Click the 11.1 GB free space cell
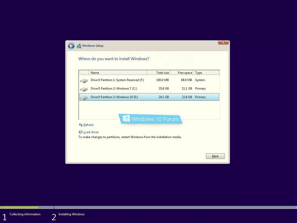 click(187, 89)
